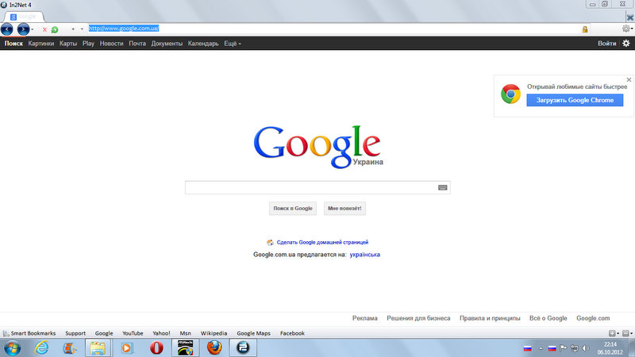Open the Google Maps bookmark
This screenshot has height=357, width=635.
tap(253, 333)
